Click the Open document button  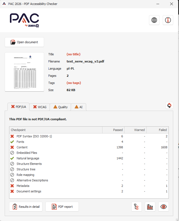[25, 42]
